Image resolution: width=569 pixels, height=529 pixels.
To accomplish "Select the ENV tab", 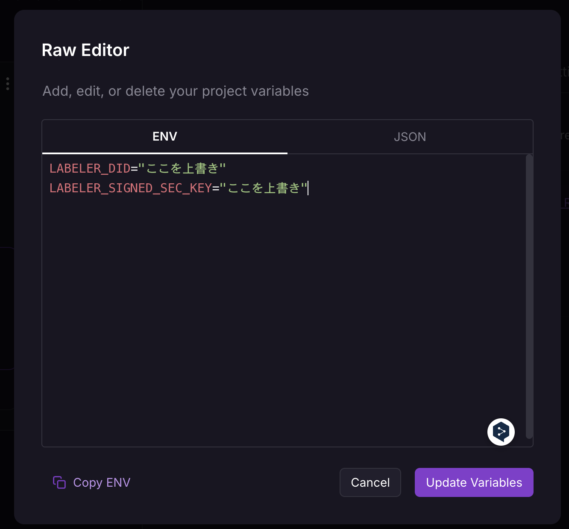I will tap(164, 136).
